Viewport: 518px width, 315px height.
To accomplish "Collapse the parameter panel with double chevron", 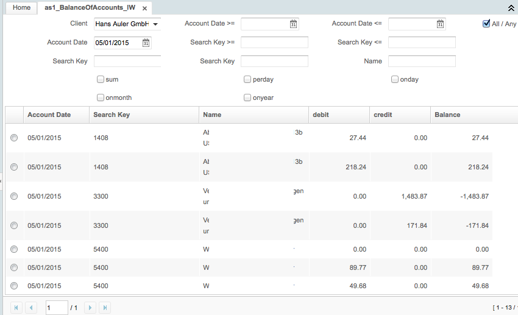I will 511,8.
